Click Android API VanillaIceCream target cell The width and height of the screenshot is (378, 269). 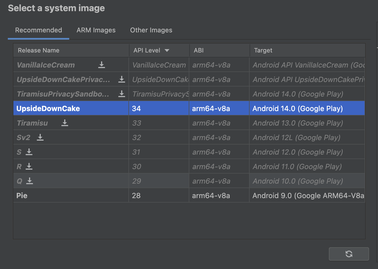pos(307,65)
